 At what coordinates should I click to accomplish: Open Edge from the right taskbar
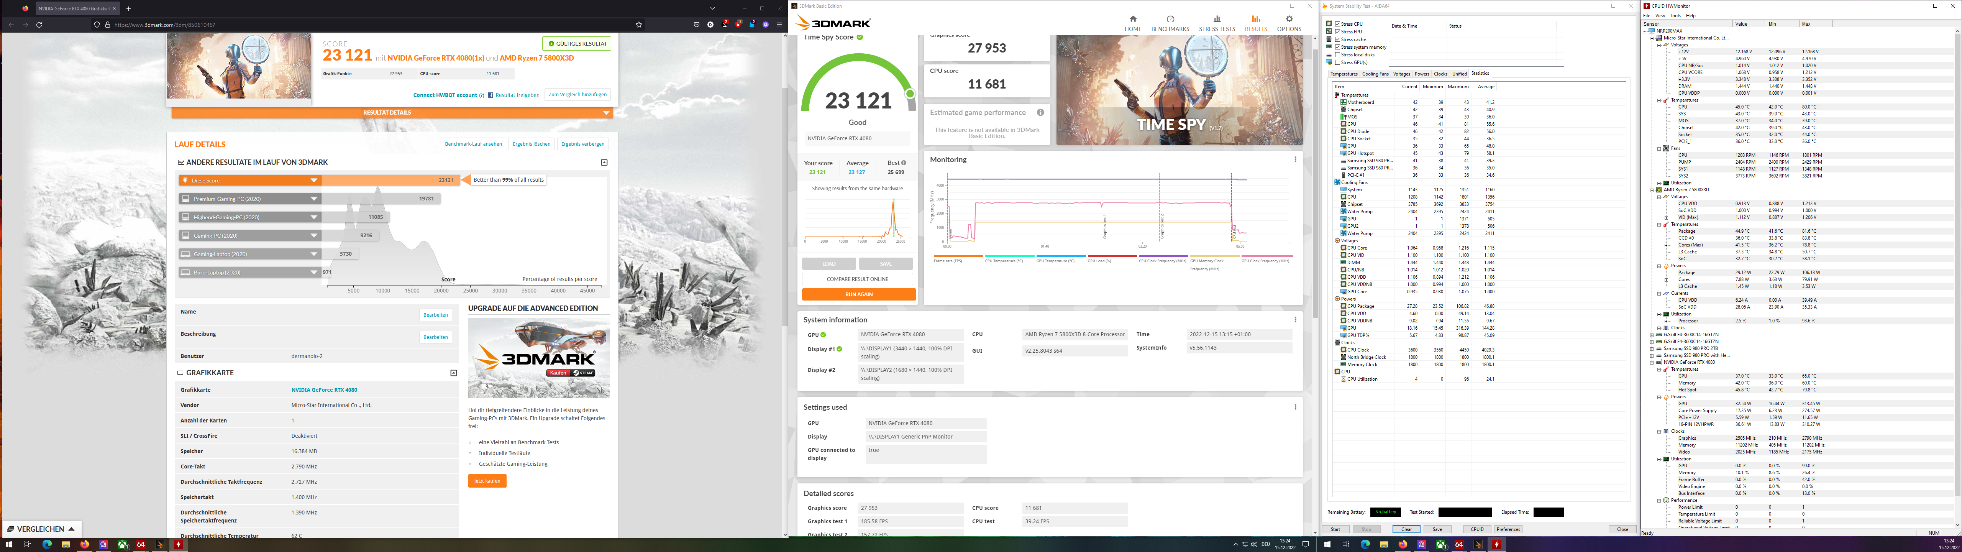(x=1365, y=544)
